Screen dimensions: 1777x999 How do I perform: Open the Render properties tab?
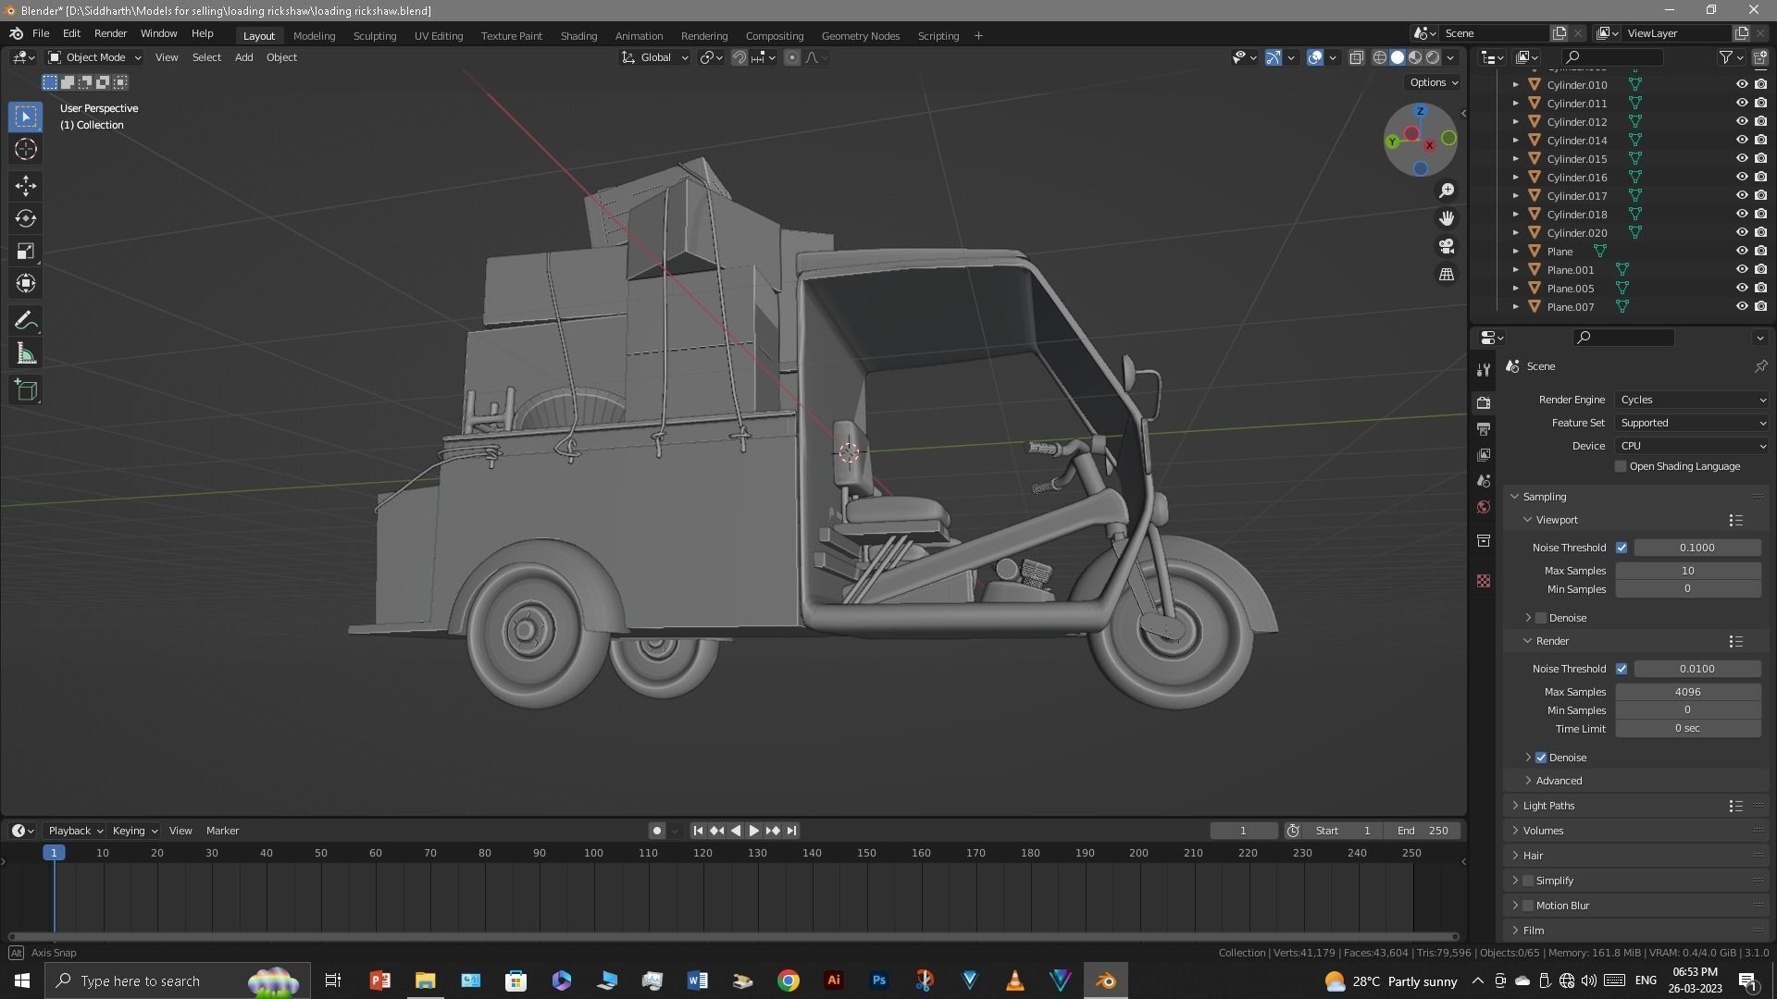[x=1484, y=403]
